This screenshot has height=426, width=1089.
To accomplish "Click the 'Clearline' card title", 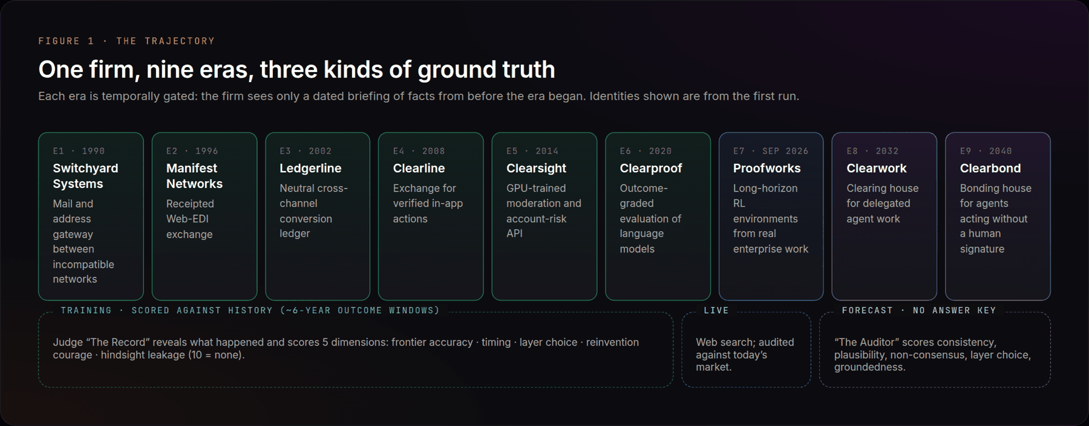I will pos(419,169).
